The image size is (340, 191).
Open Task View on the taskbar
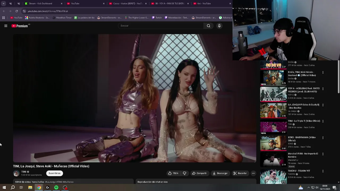(21, 188)
